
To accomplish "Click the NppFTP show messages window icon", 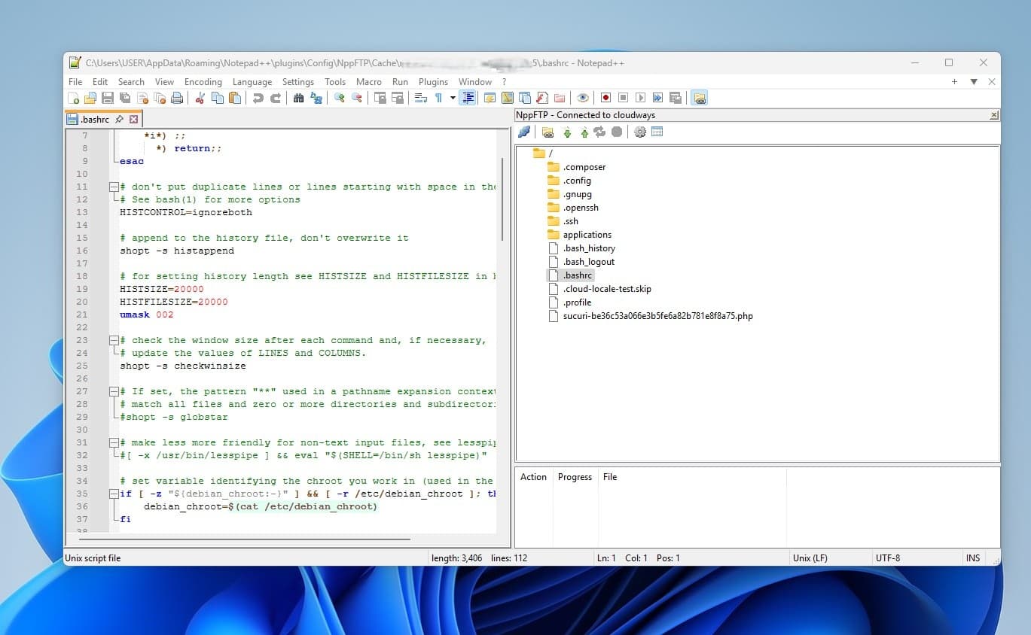I will 657,132.
